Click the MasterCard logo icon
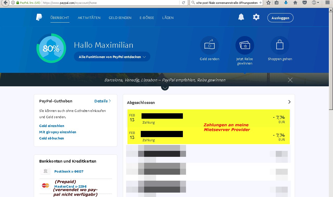333x197 pixels. tap(46, 186)
